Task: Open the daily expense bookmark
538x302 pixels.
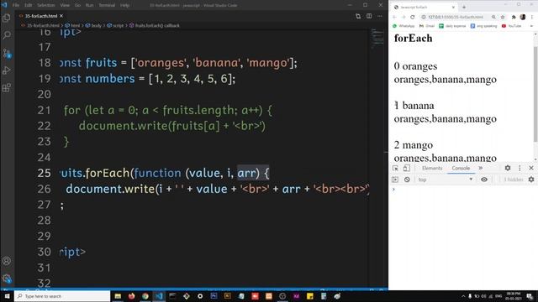Action: coord(452,26)
